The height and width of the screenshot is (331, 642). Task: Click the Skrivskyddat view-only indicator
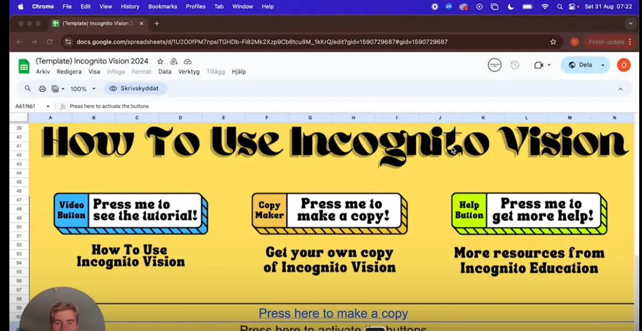(135, 88)
